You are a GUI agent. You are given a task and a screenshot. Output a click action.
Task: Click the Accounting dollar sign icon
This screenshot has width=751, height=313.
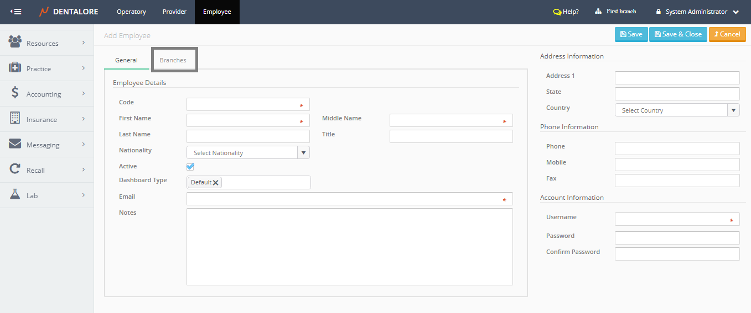click(x=15, y=93)
